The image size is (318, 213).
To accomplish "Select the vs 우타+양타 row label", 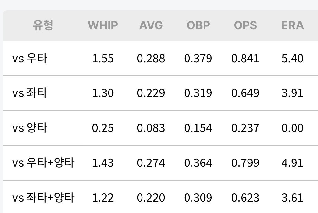I will click(x=43, y=163).
